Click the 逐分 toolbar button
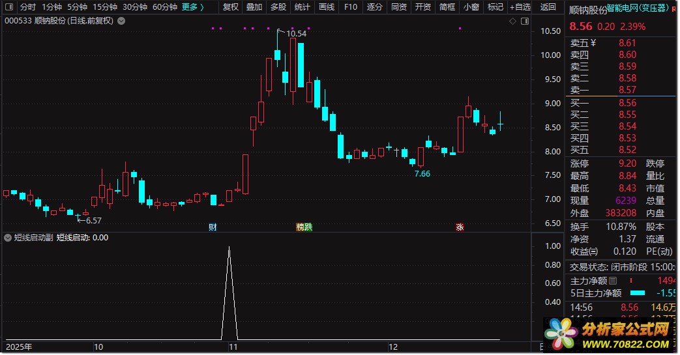The width and height of the screenshot is (680, 355). click(x=375, y=7)
